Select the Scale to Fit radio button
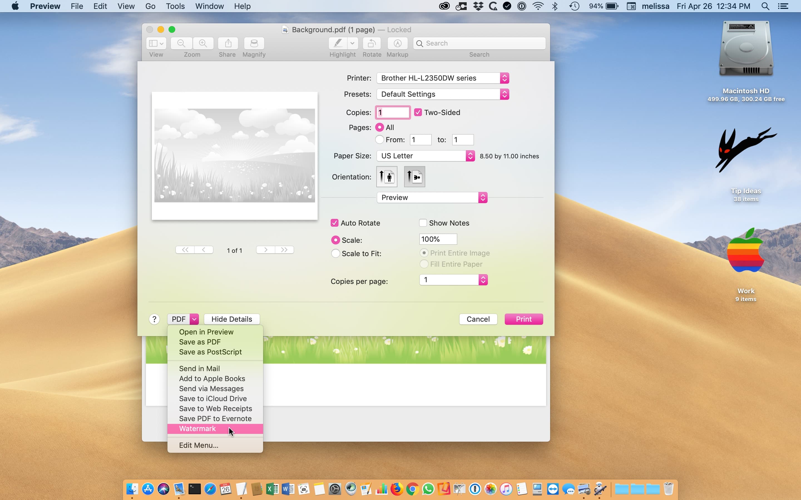This screenshot has height=500, width=801. tap(335, 254)
